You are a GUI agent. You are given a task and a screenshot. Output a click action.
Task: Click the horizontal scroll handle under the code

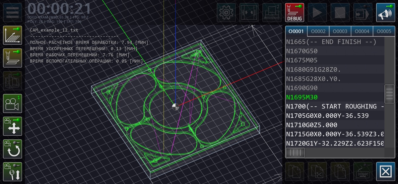pyautogui.click(x=295, y=153)
